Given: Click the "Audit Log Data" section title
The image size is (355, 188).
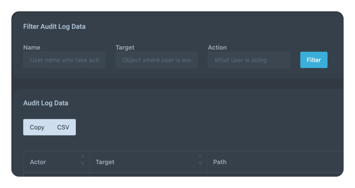Looking at the screenshot, I should (x=45, y=103).
